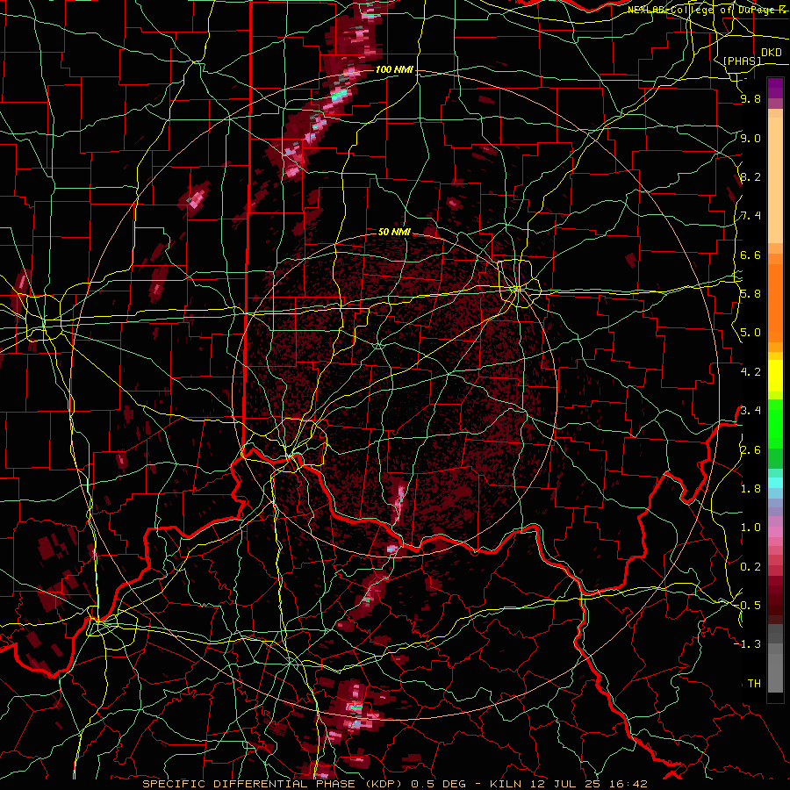Click the 8.2 legend value
The height and width of the screenshot is (790, 790).
pyautogui.click(x=750, y=176)
